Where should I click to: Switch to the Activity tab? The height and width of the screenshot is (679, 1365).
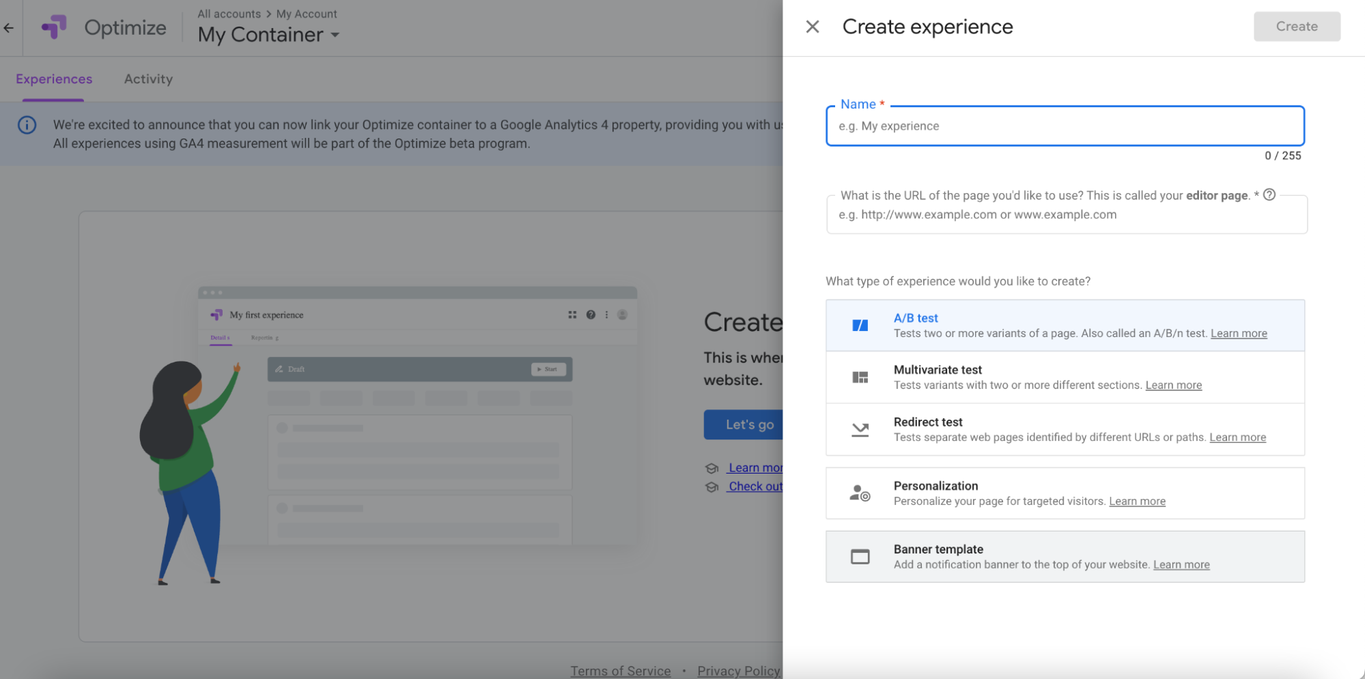coord(148,79)
